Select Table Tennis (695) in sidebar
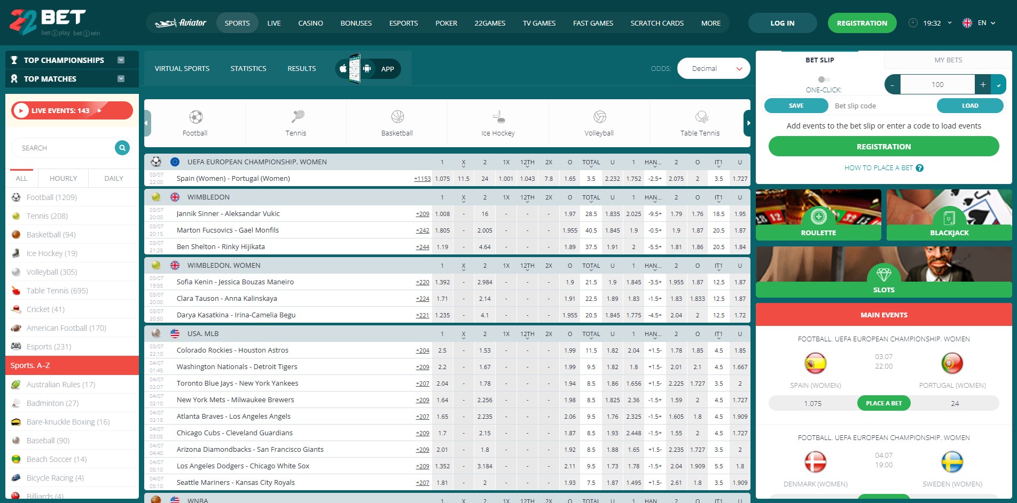Screen dimensions: 1017x503 coord(72,291)
